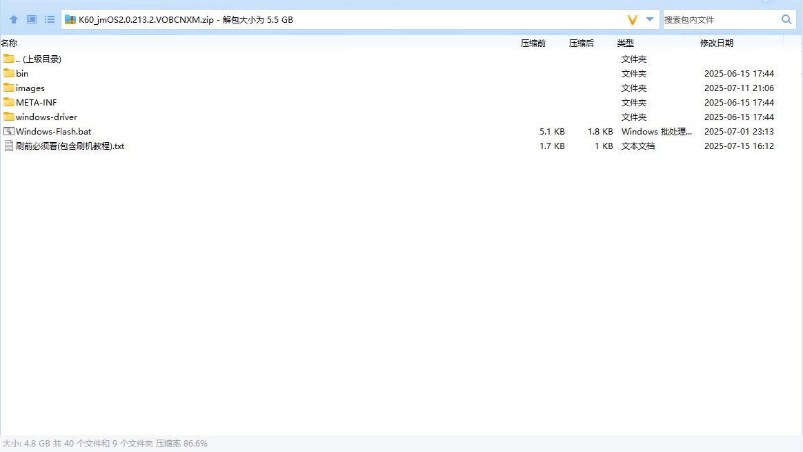Click the 1.7 KB size of the txt file
803x452 pixels.
click(x=552, y=146)
